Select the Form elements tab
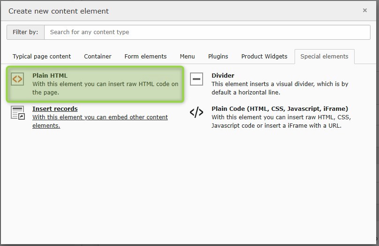This screenshot has width=379, height=246. click(x=145, y=57)
